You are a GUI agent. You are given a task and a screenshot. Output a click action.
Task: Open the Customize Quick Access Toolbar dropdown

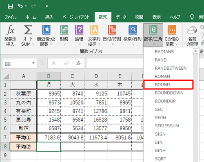pos(47,6)
